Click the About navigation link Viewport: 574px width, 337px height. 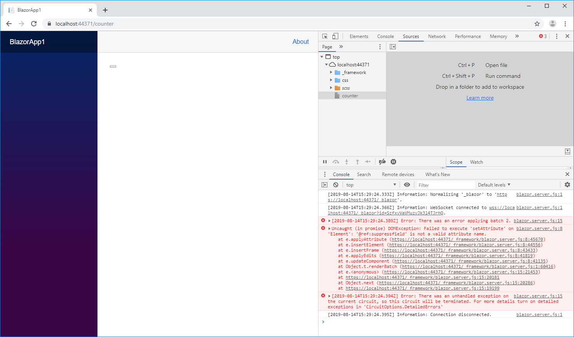[301, 41]
